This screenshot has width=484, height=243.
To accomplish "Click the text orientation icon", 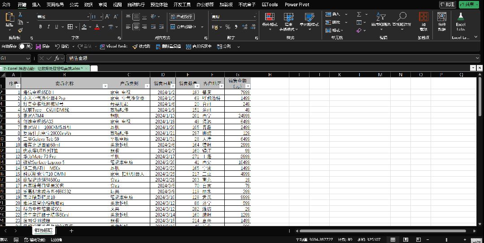I will pyautogui.click(x=153, y=17).
